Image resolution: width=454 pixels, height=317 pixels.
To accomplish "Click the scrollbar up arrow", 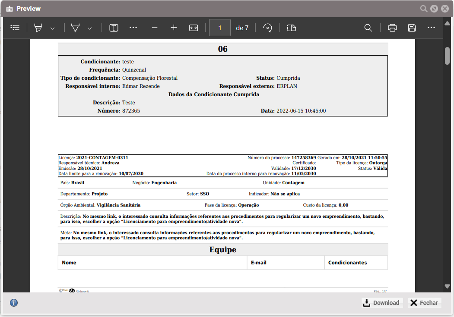I will click(x=447, y=22).
